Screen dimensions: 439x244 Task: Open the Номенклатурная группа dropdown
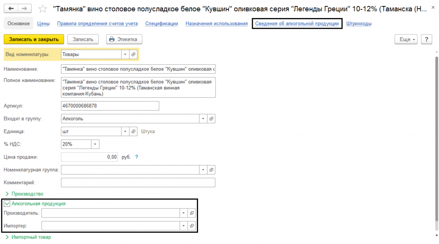[203, 170]
